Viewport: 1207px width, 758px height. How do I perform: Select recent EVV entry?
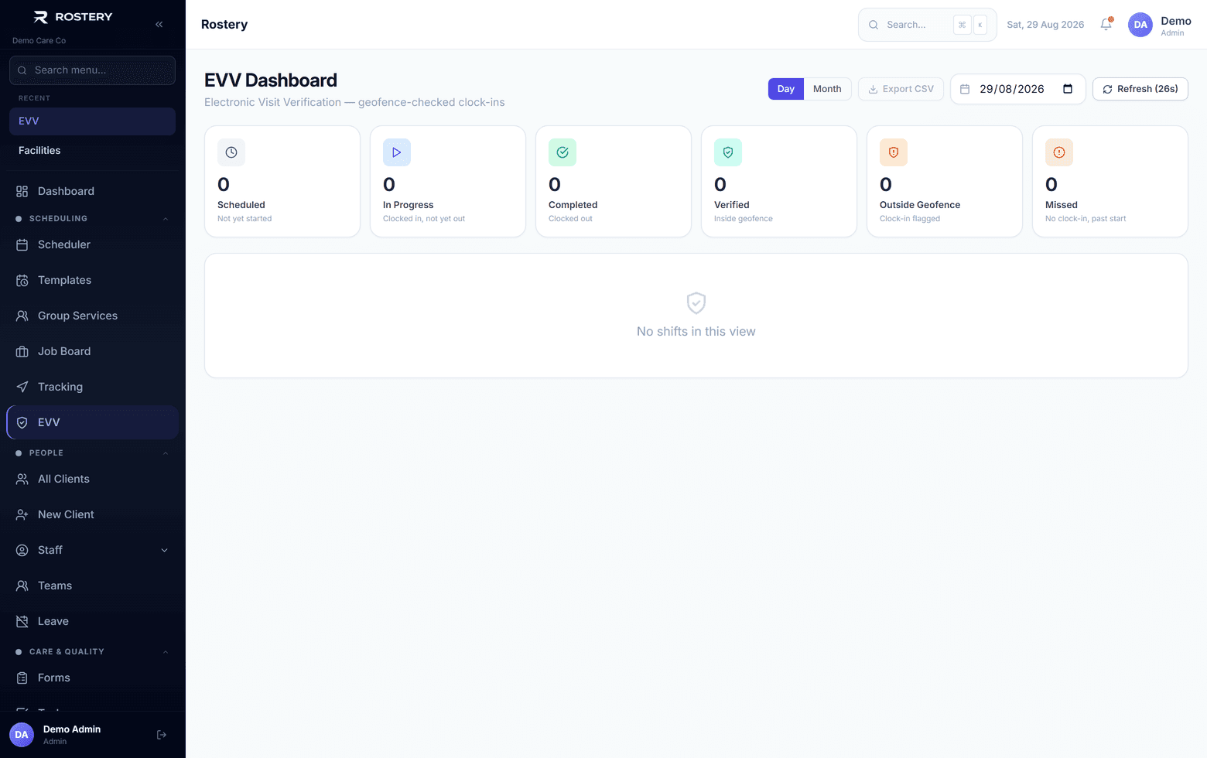point(93,121)
